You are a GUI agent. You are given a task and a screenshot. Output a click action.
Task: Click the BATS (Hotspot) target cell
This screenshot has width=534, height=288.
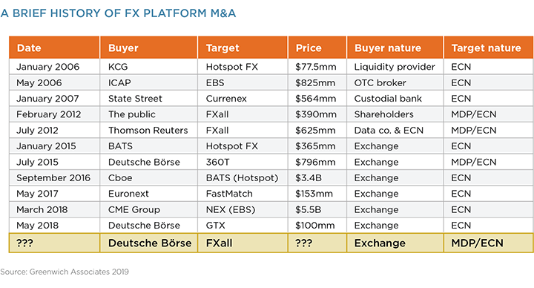243,178
